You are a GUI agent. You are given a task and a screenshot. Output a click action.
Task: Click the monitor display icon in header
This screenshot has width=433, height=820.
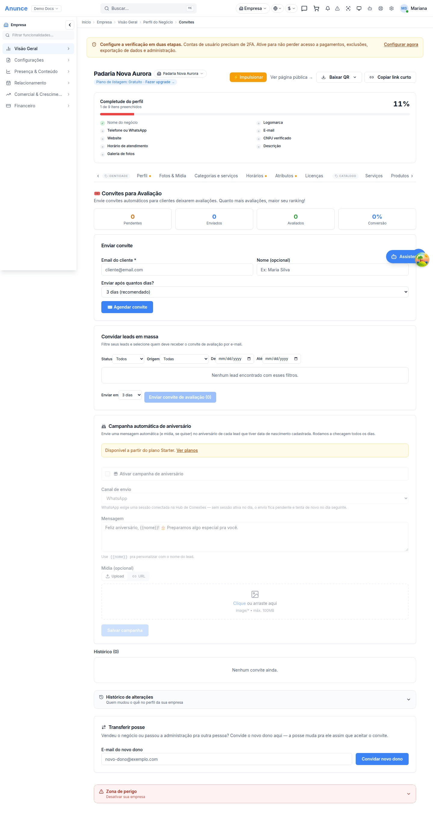pos(359,9)
